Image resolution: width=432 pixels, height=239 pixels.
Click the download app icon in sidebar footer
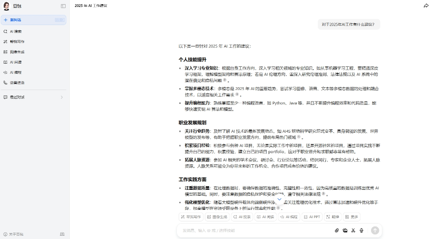[62, 234]
